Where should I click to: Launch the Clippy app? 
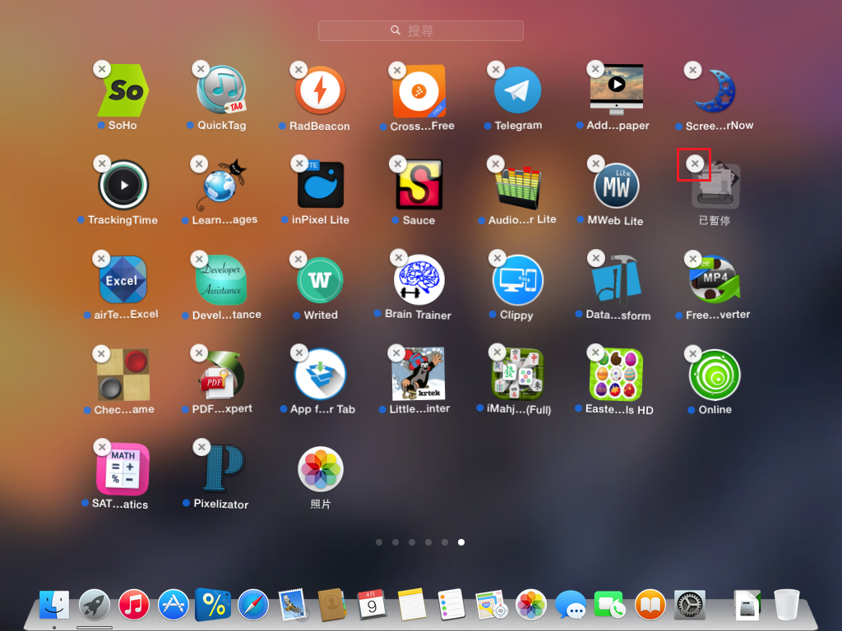click(518, 279)
